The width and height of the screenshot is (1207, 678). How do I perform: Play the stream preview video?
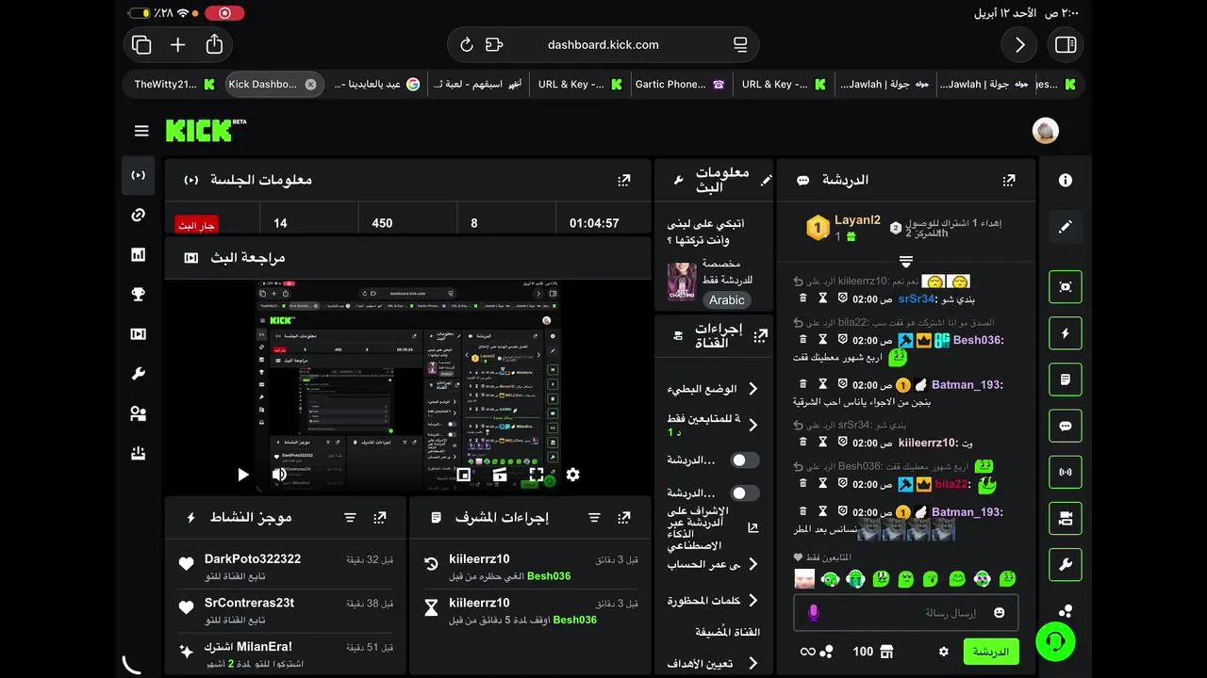(242, 475)
